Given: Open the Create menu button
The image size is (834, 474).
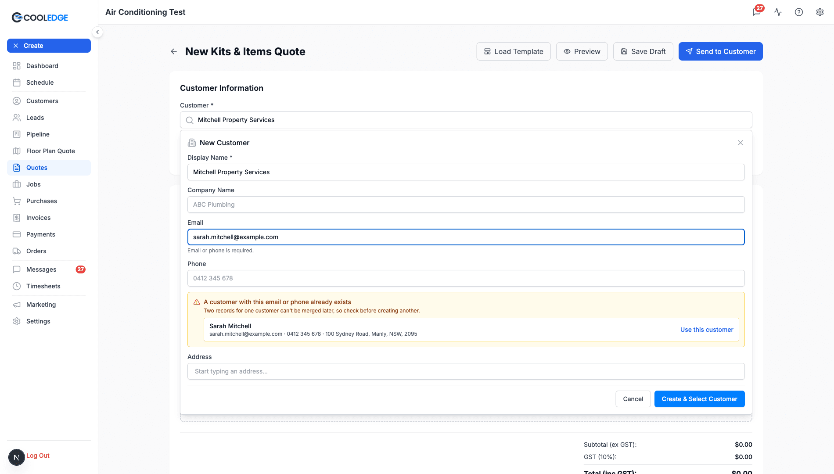Looking at the screenshot, I should tap(49, 46).
